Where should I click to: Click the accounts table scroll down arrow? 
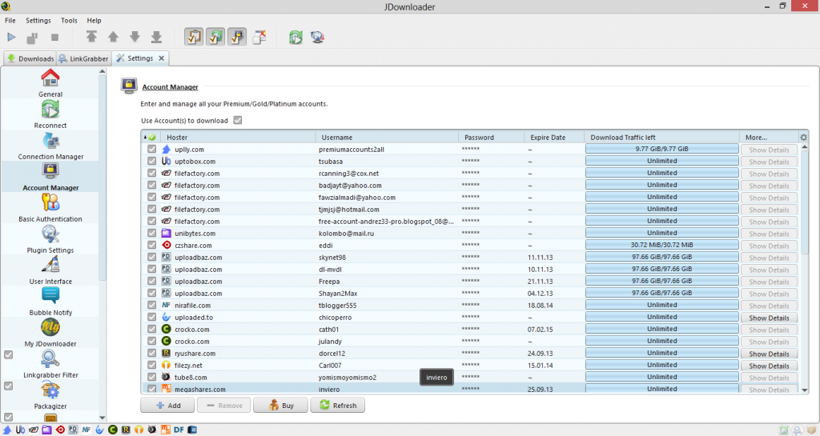pyautogui.click(x=804, y=390)
